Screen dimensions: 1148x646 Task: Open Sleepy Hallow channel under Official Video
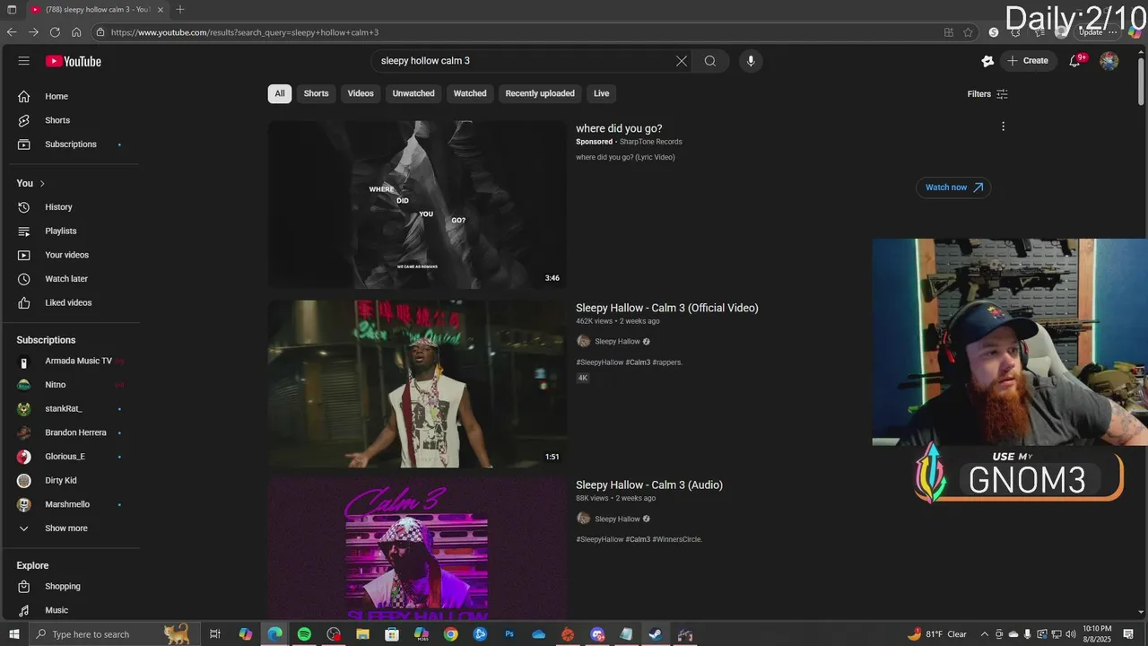pos(617,342)
